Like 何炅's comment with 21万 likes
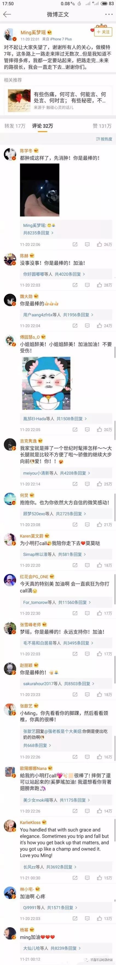The width and height of the screenshot is (116, 965). [99, 525]
